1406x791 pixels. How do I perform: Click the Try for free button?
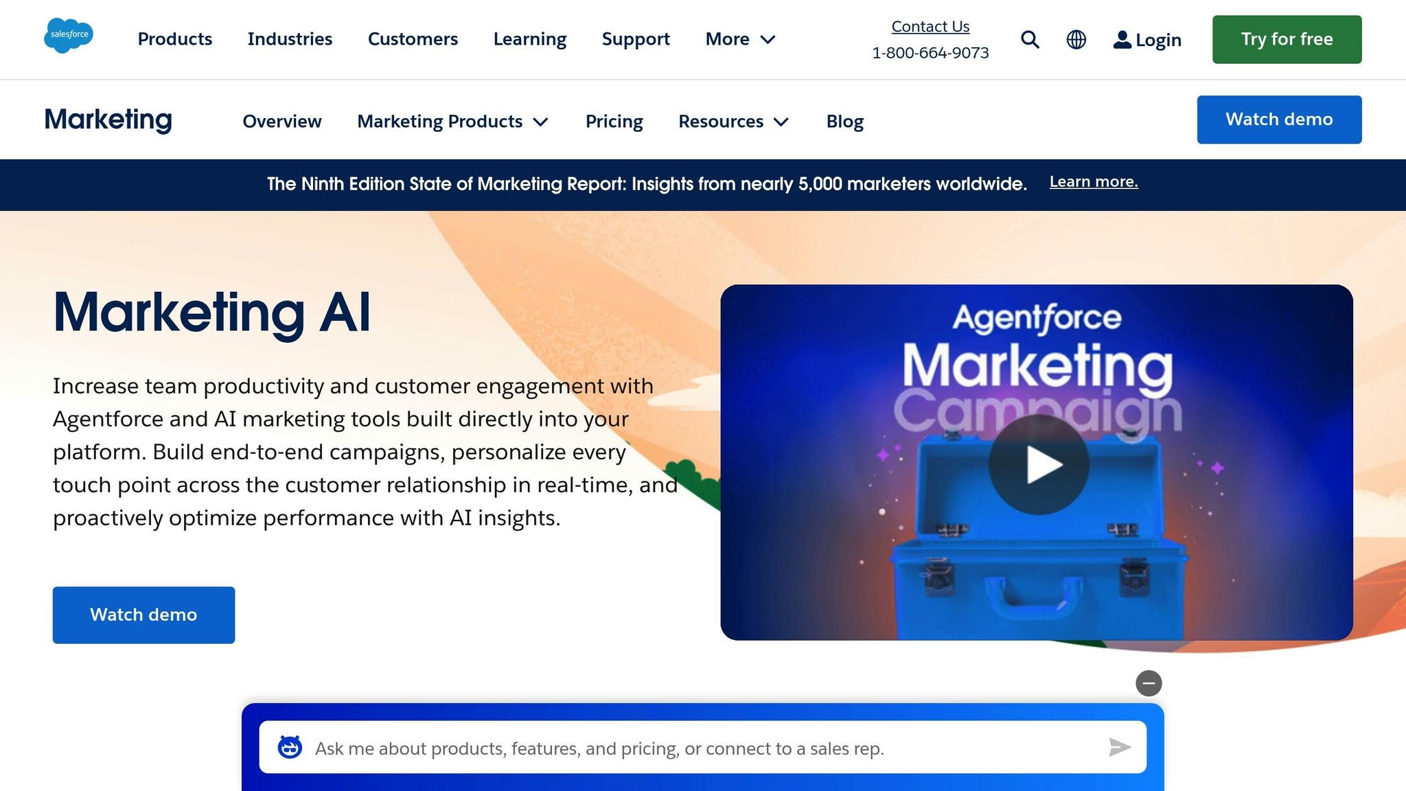click(1287, 39)
